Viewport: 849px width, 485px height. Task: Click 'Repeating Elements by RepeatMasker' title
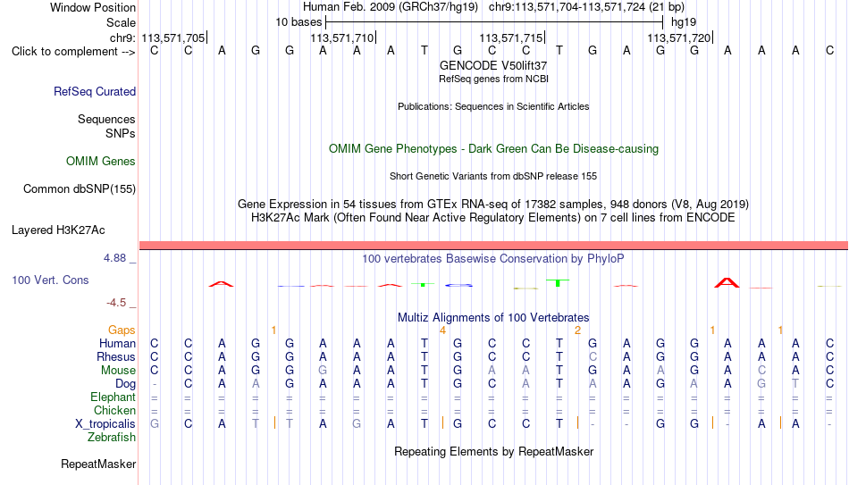493,451
